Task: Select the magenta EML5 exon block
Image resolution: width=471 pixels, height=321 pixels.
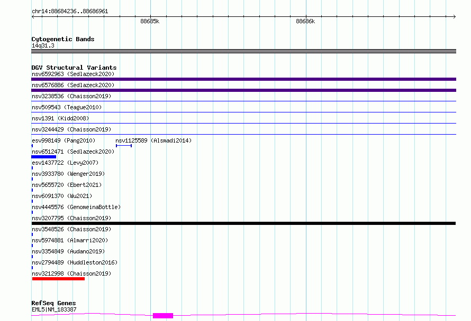Action: click(x=163, y=316)
